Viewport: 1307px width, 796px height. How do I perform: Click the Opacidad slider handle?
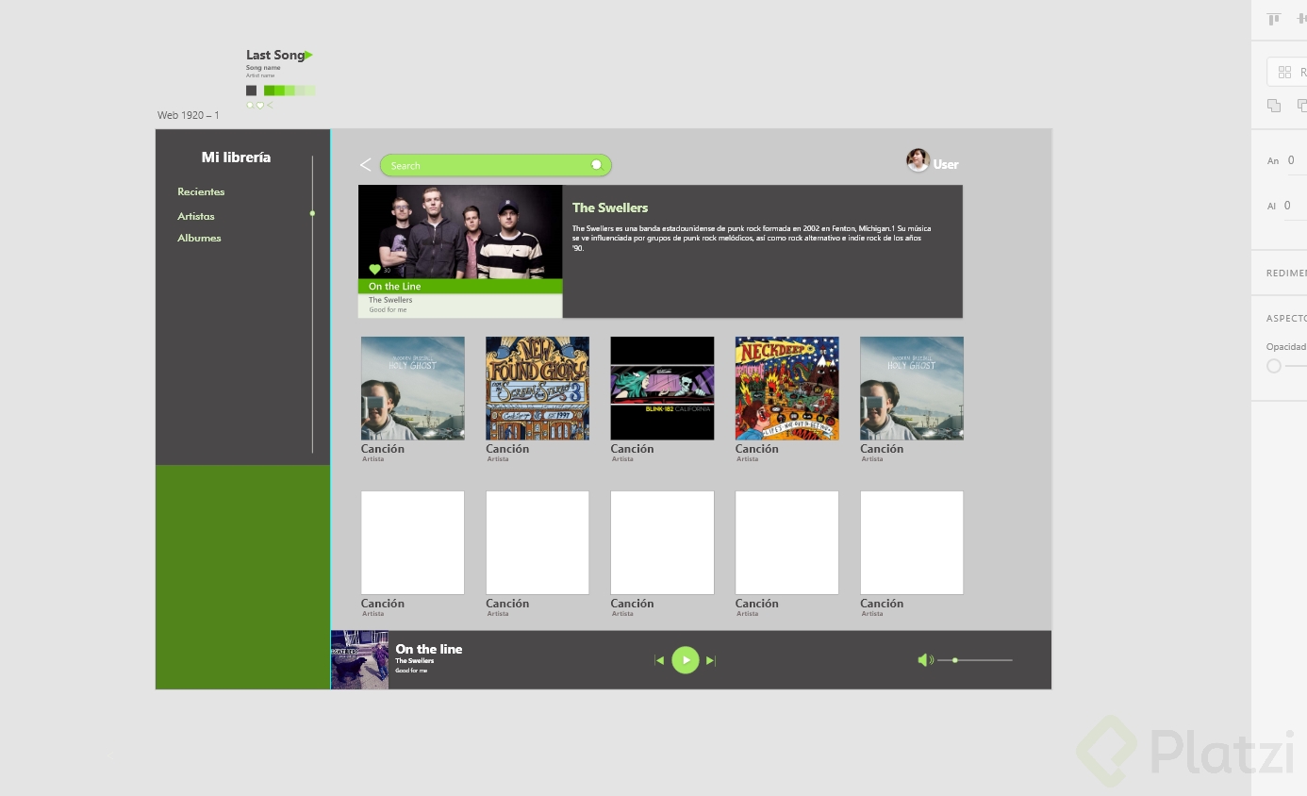(x=1274, y=366)
